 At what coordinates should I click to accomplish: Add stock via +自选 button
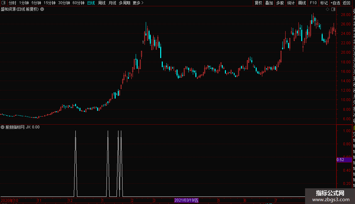pyautogui.click(x=335, y=3)
